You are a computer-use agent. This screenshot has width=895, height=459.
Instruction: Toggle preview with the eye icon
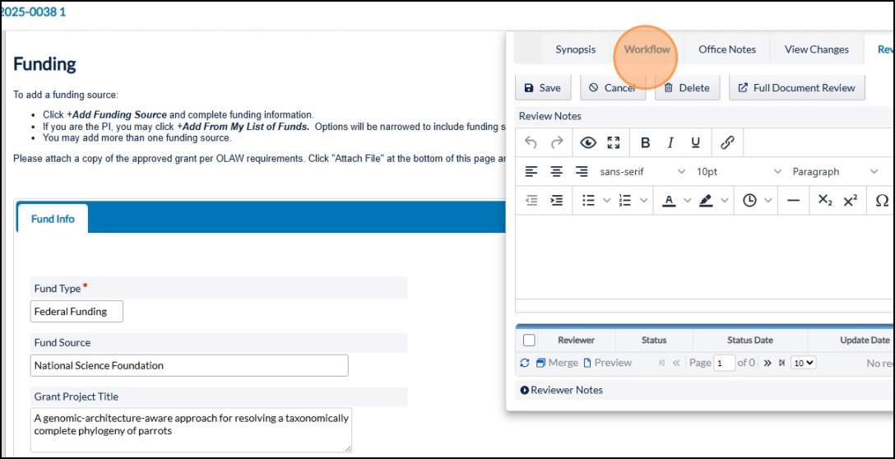588,142
